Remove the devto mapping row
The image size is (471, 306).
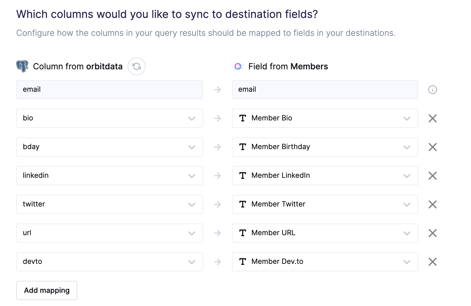432,262
